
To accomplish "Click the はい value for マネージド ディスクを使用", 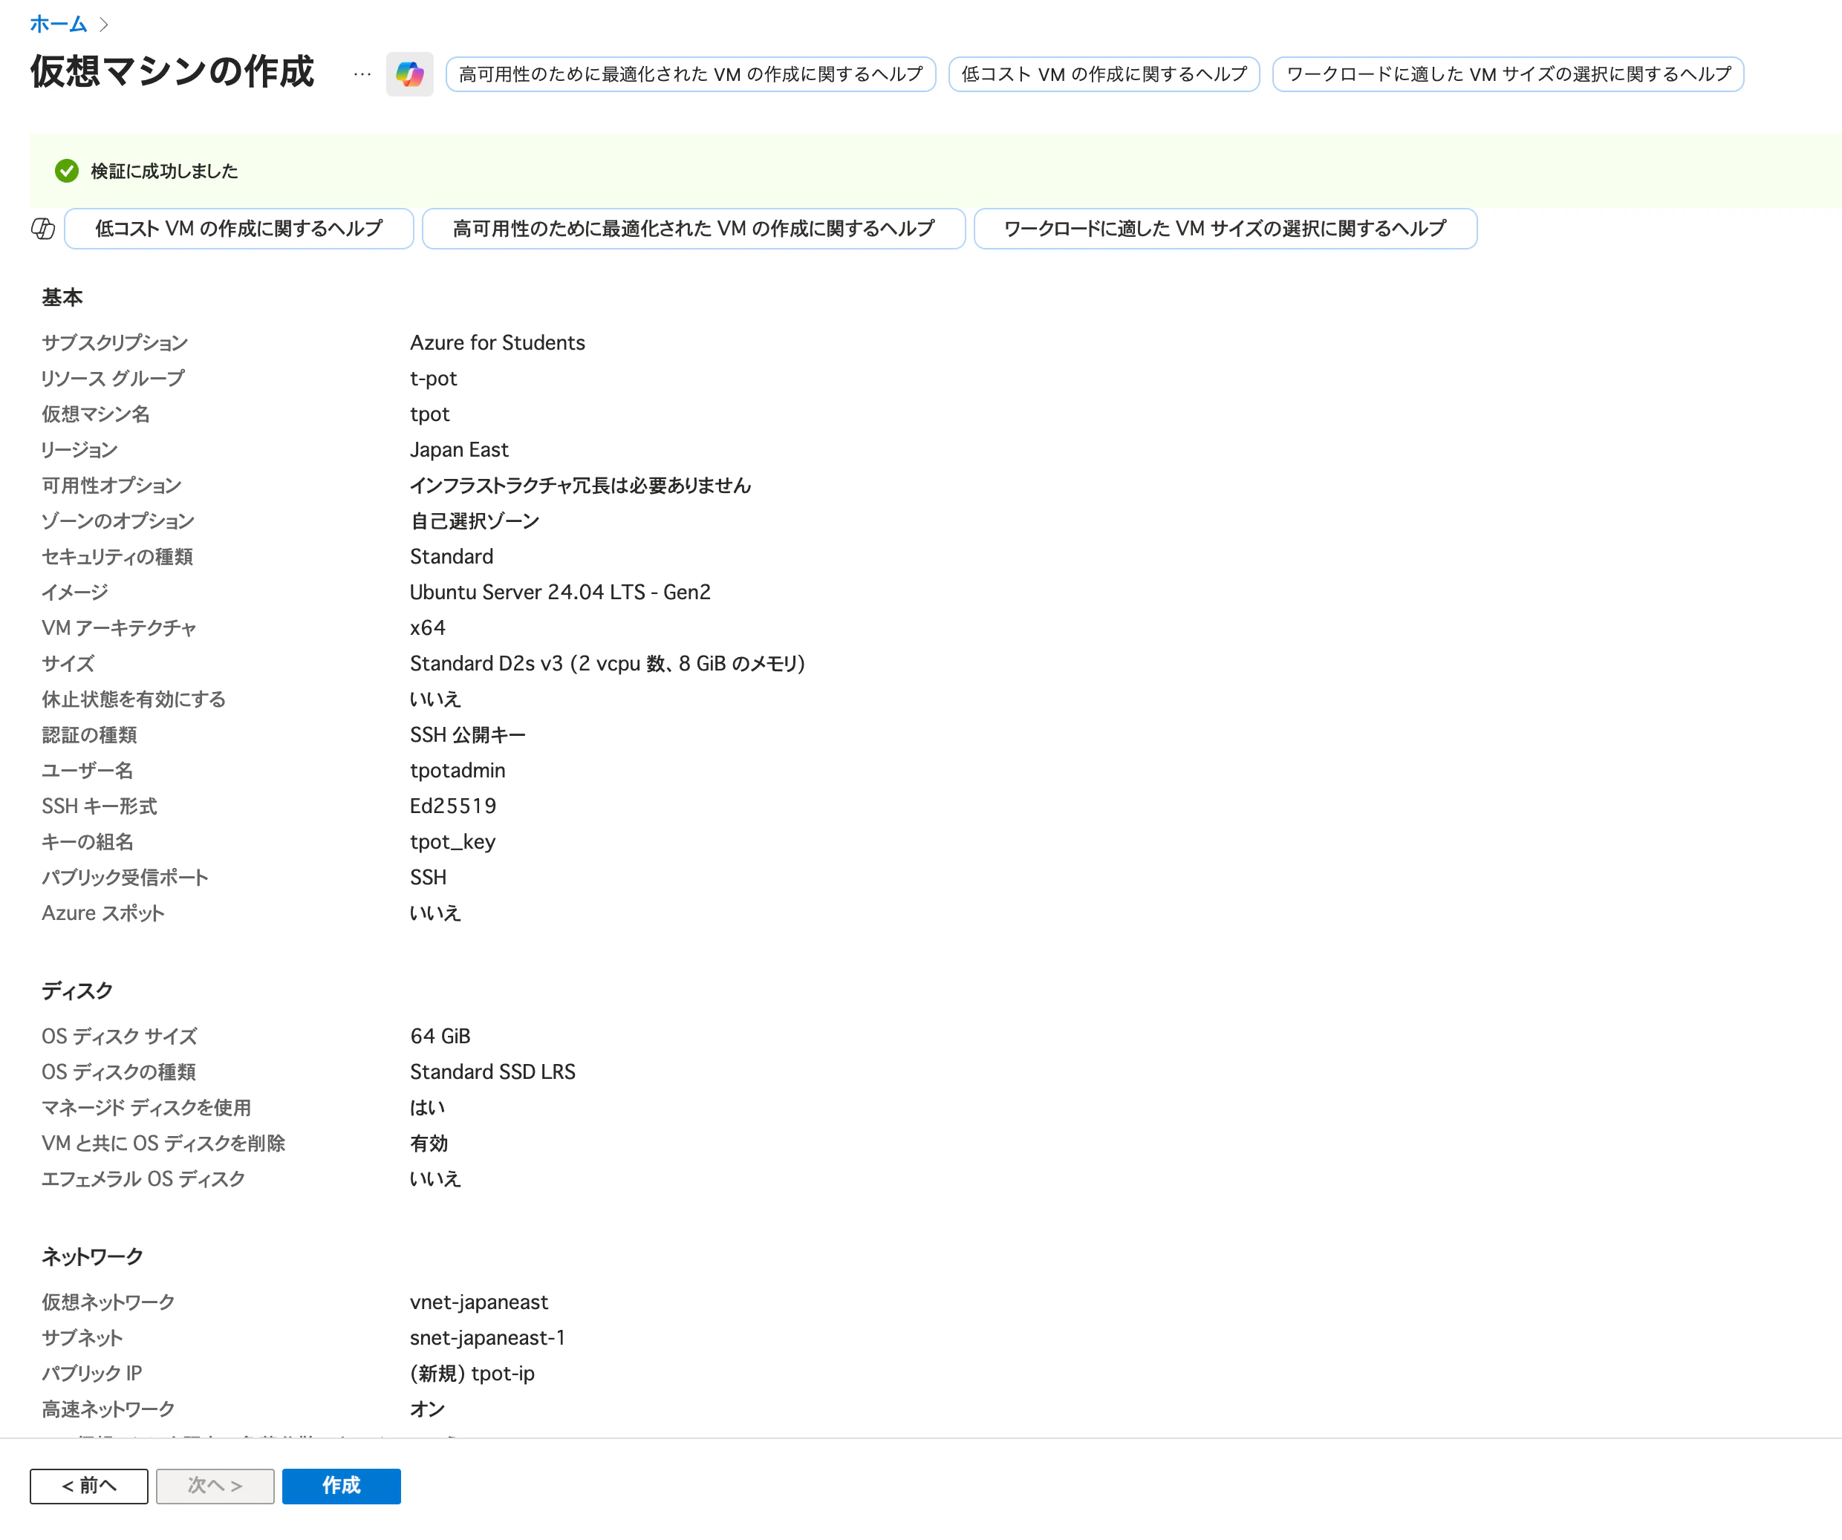I will 427,1108.
